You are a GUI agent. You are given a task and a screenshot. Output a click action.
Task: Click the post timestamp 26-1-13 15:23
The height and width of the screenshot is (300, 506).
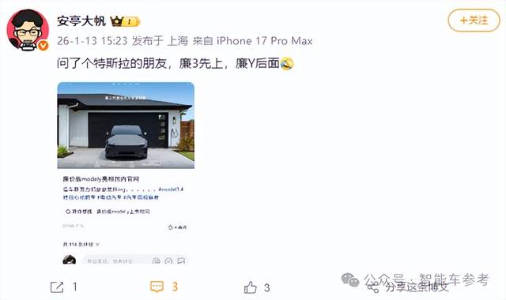[x=93, y=41]
